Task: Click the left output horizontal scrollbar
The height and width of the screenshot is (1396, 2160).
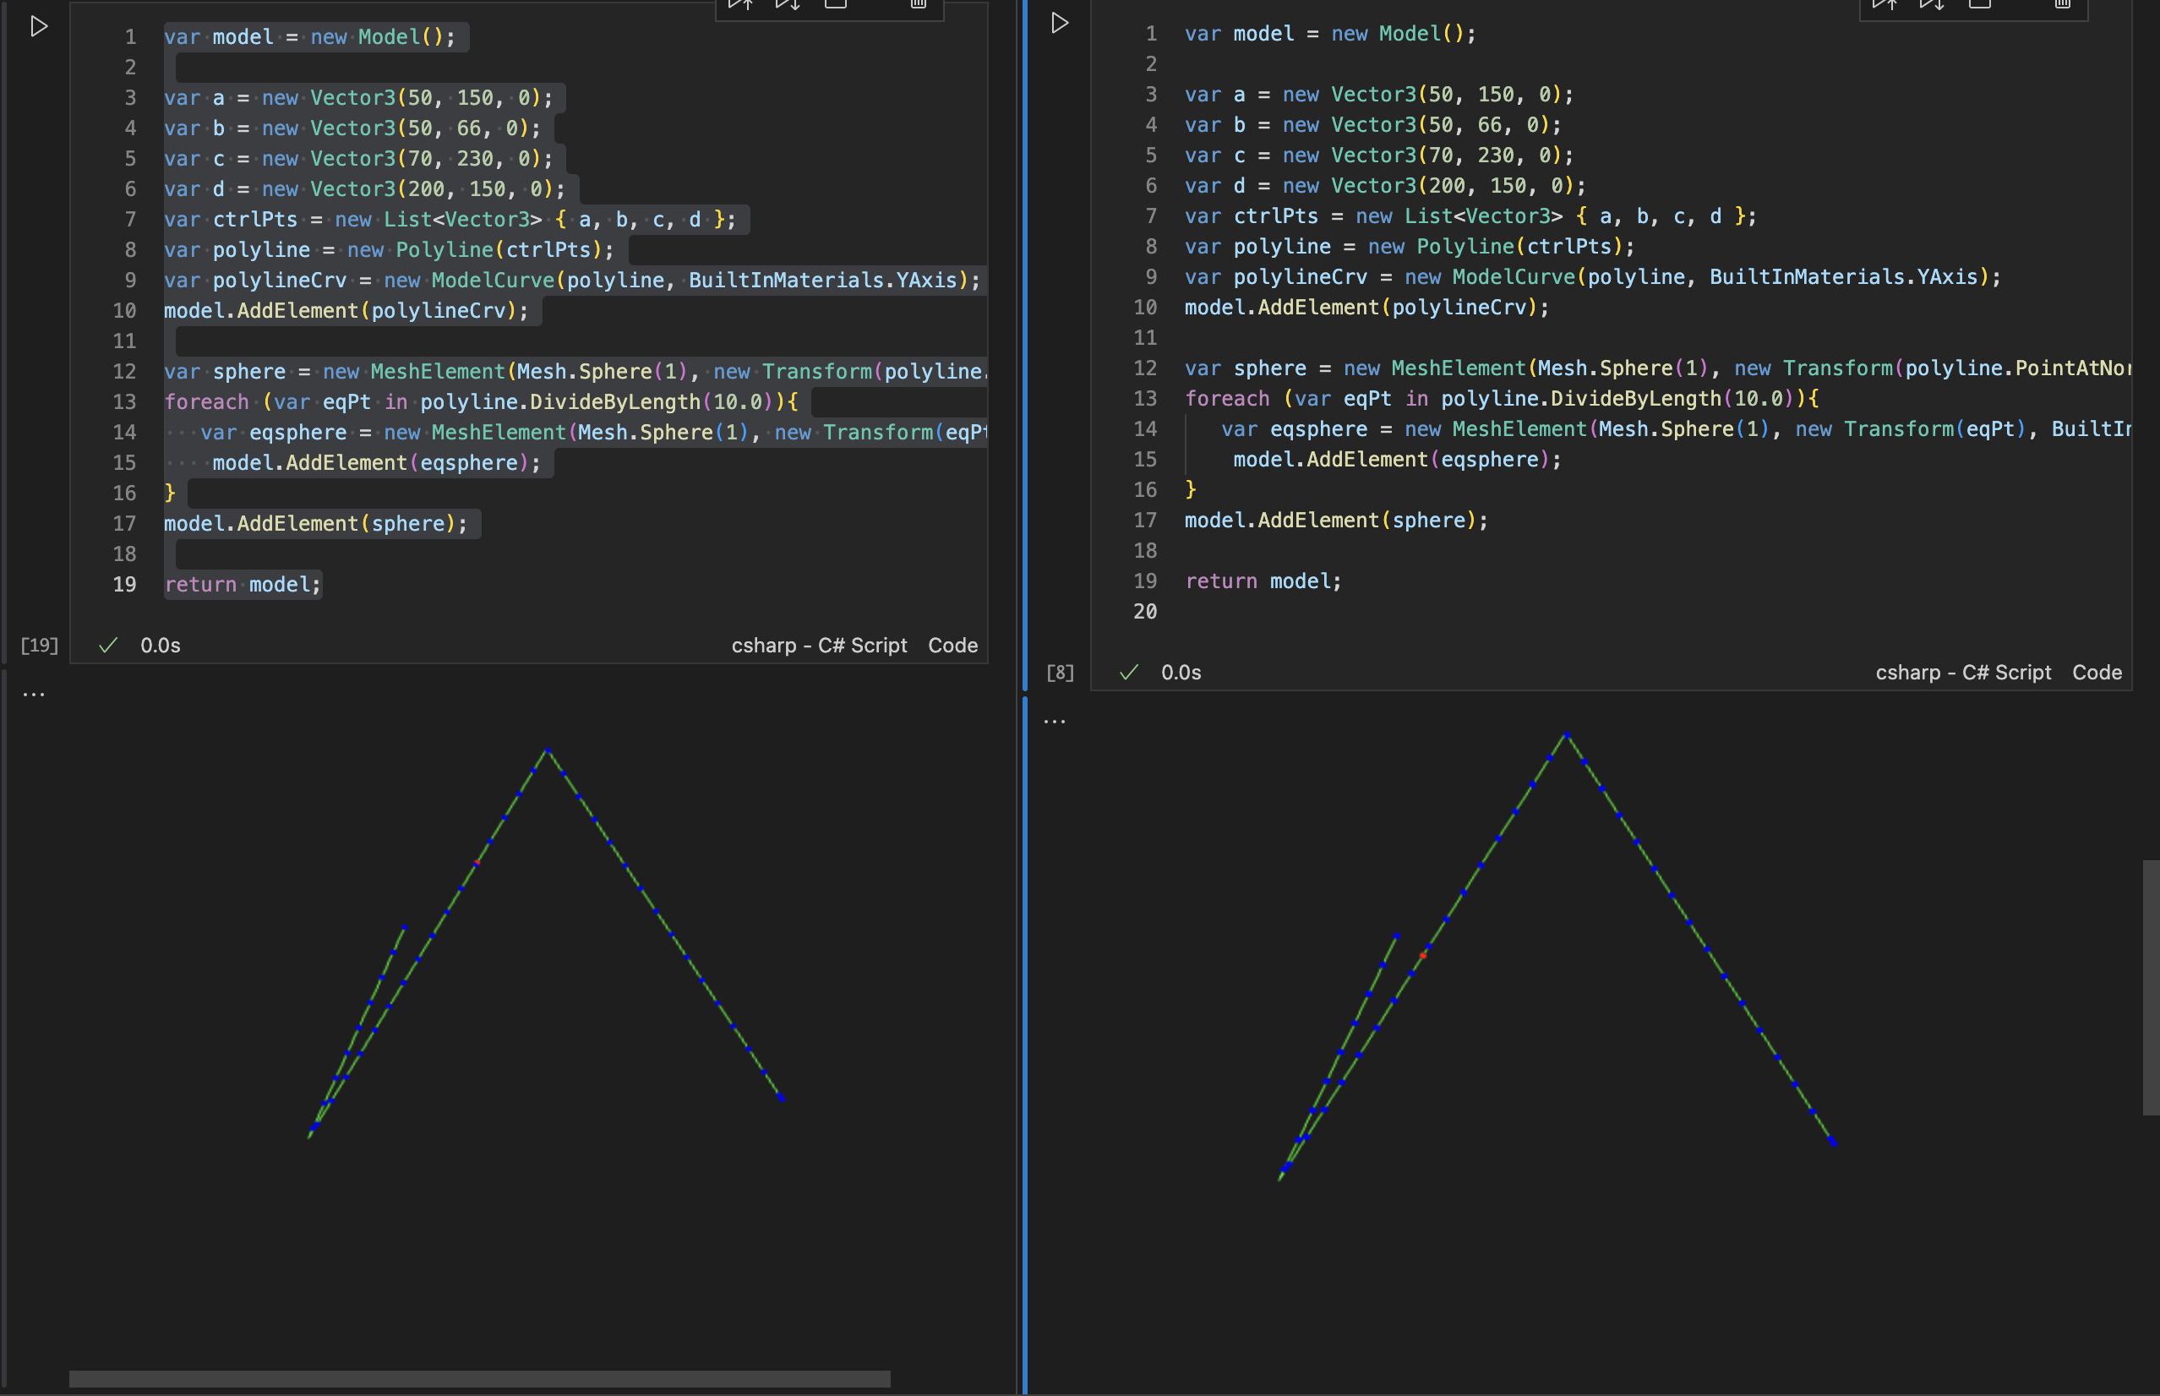Action: point(478,1379)
